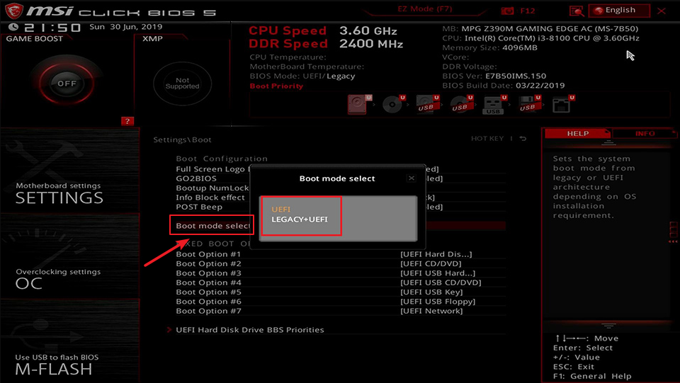680x383 pixels.
Task: Click the help panel bottom scroll handle
Action: [608, 325]
